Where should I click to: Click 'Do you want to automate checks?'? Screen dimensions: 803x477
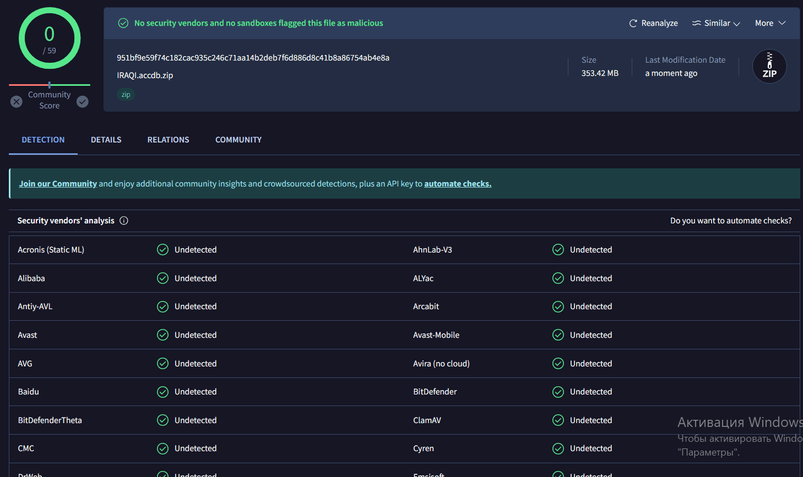point(731,220)
